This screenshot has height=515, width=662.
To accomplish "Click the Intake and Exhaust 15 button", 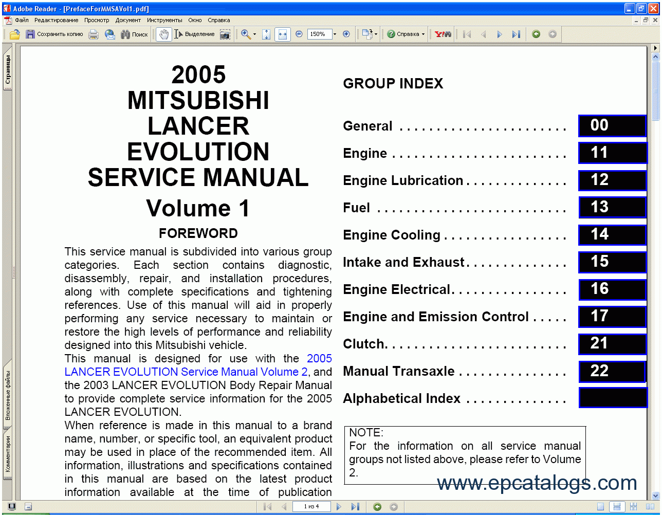I will [612, 262].
